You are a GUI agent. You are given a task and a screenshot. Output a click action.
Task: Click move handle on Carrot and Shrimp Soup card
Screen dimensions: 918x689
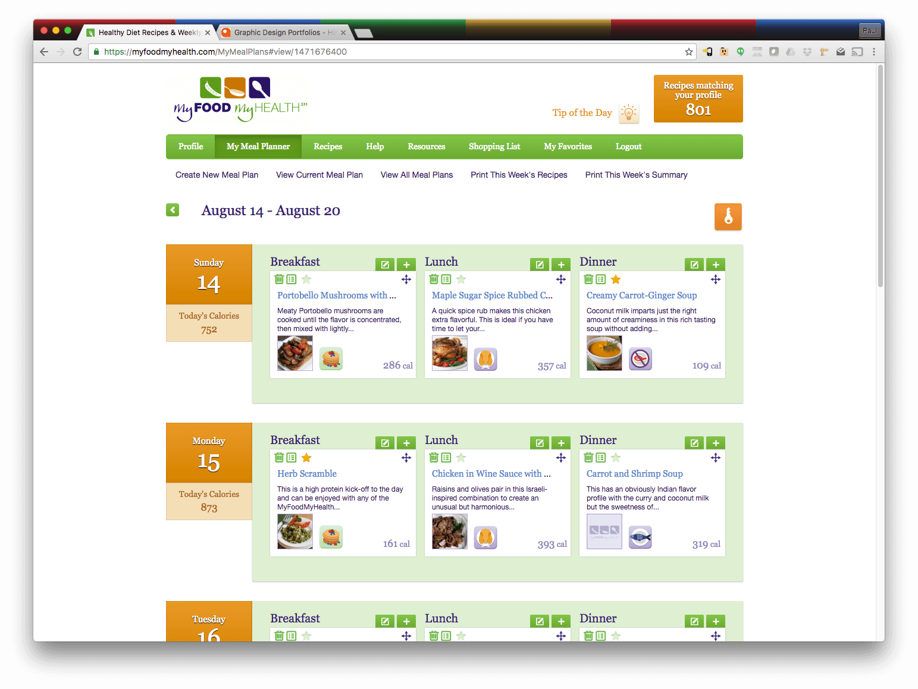716,457
